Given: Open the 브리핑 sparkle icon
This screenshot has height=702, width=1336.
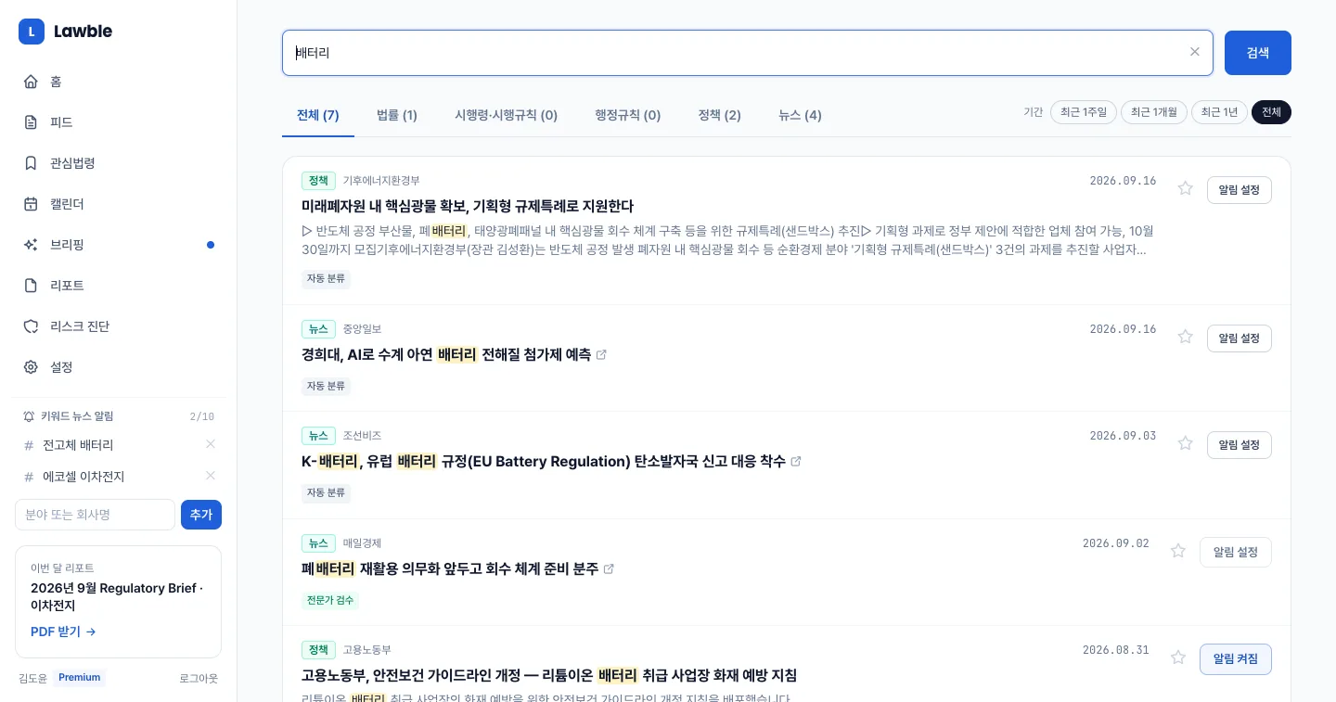Looking at the screenshot, I should 31,245.
